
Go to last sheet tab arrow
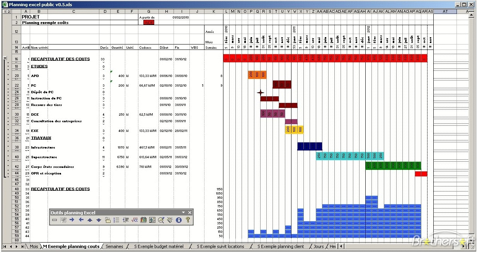pyautogui.click(x=23, y=246)
